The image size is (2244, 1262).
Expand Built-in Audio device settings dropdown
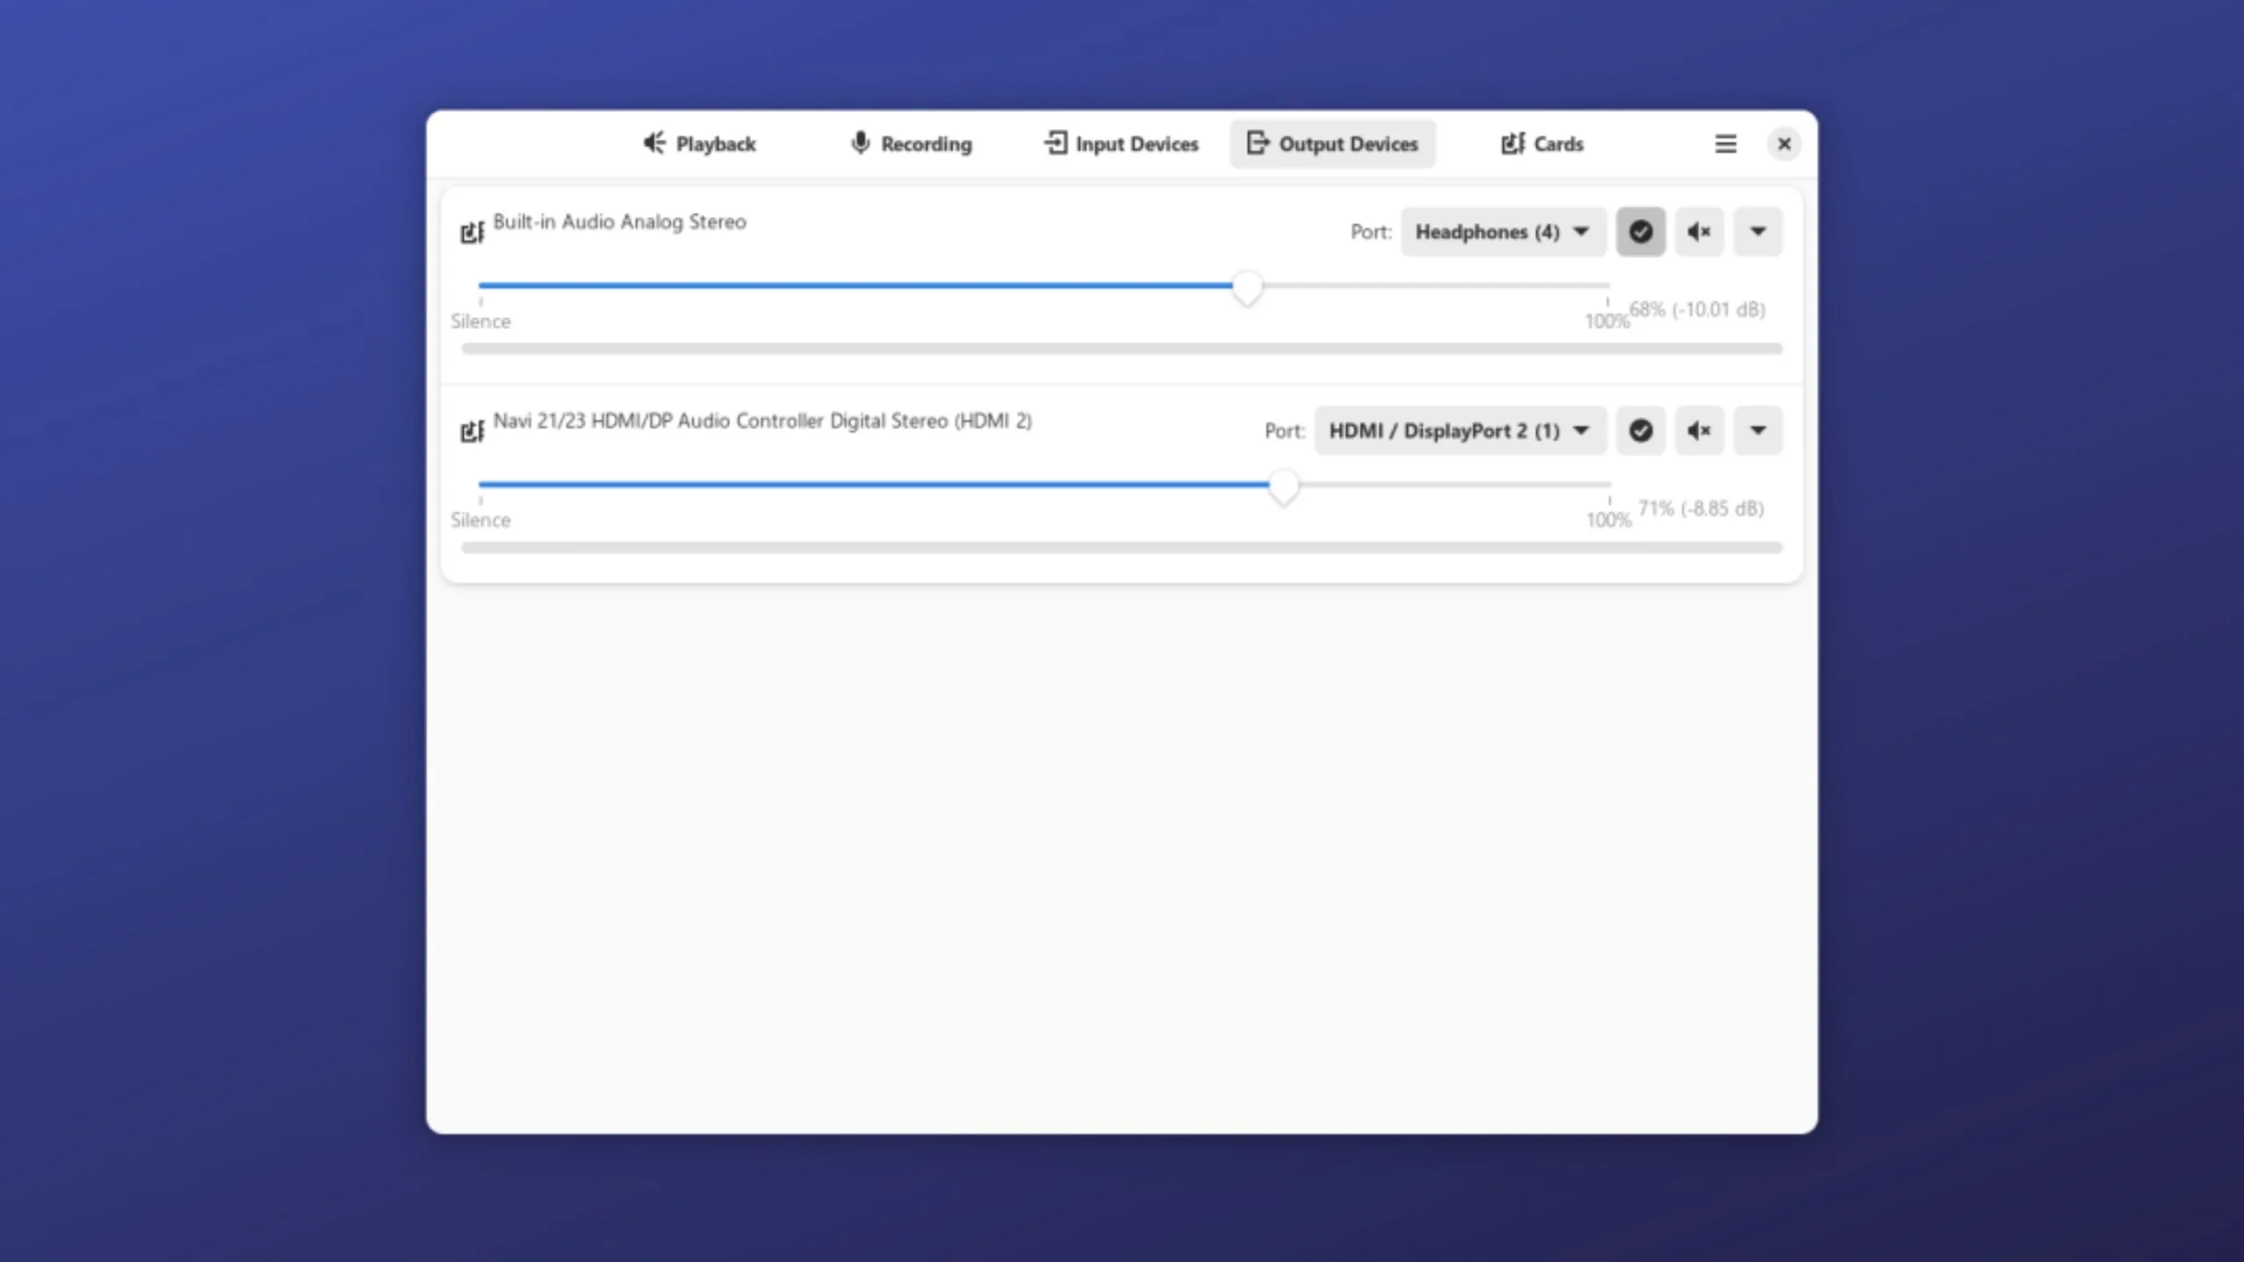point(1757,231)
